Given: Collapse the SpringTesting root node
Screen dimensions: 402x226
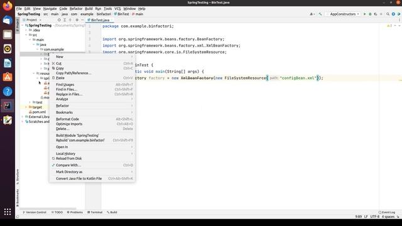Looking at the screenshot, I should [x=23, y=25].
